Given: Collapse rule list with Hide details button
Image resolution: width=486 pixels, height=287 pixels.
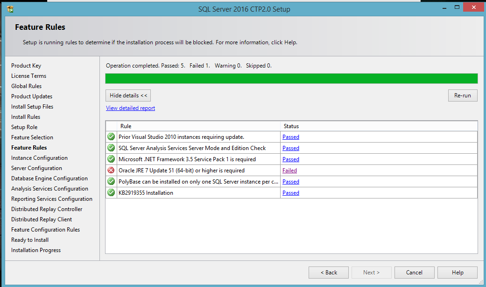Looking at the screenshot, I should point(128,96).
